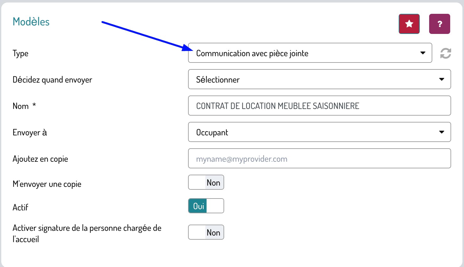
Task: Open the Type dropdown
Action: [x=310, y=53]
